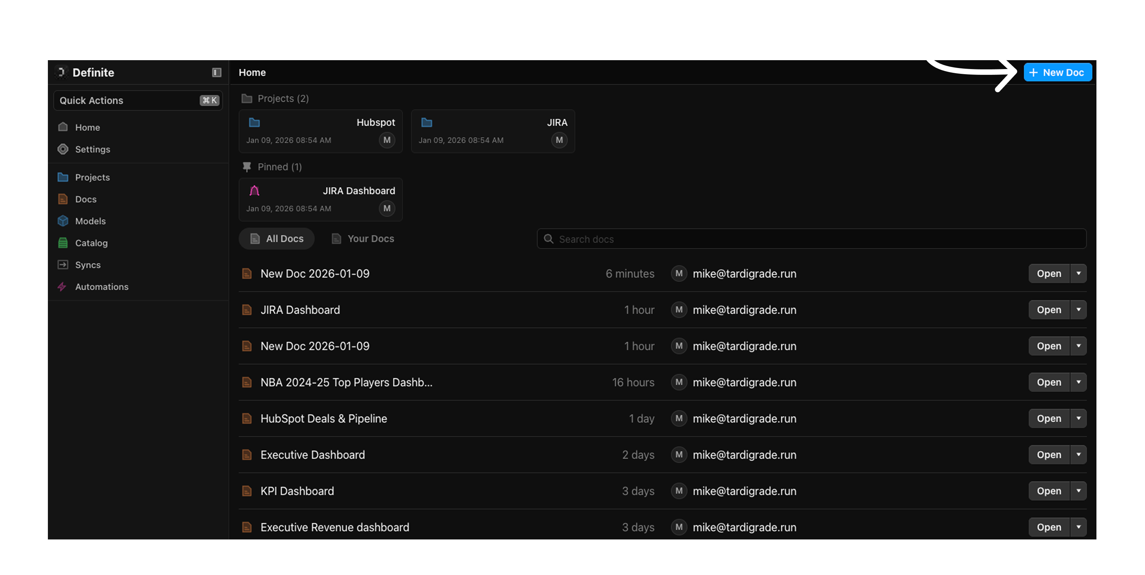Open the Syncs arrow icon
This screenshot has height=575, width=1145.
click(x=63, y=264)
